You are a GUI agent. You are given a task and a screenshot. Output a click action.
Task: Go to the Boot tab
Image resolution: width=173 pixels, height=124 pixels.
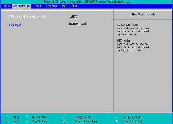[64, 6]
